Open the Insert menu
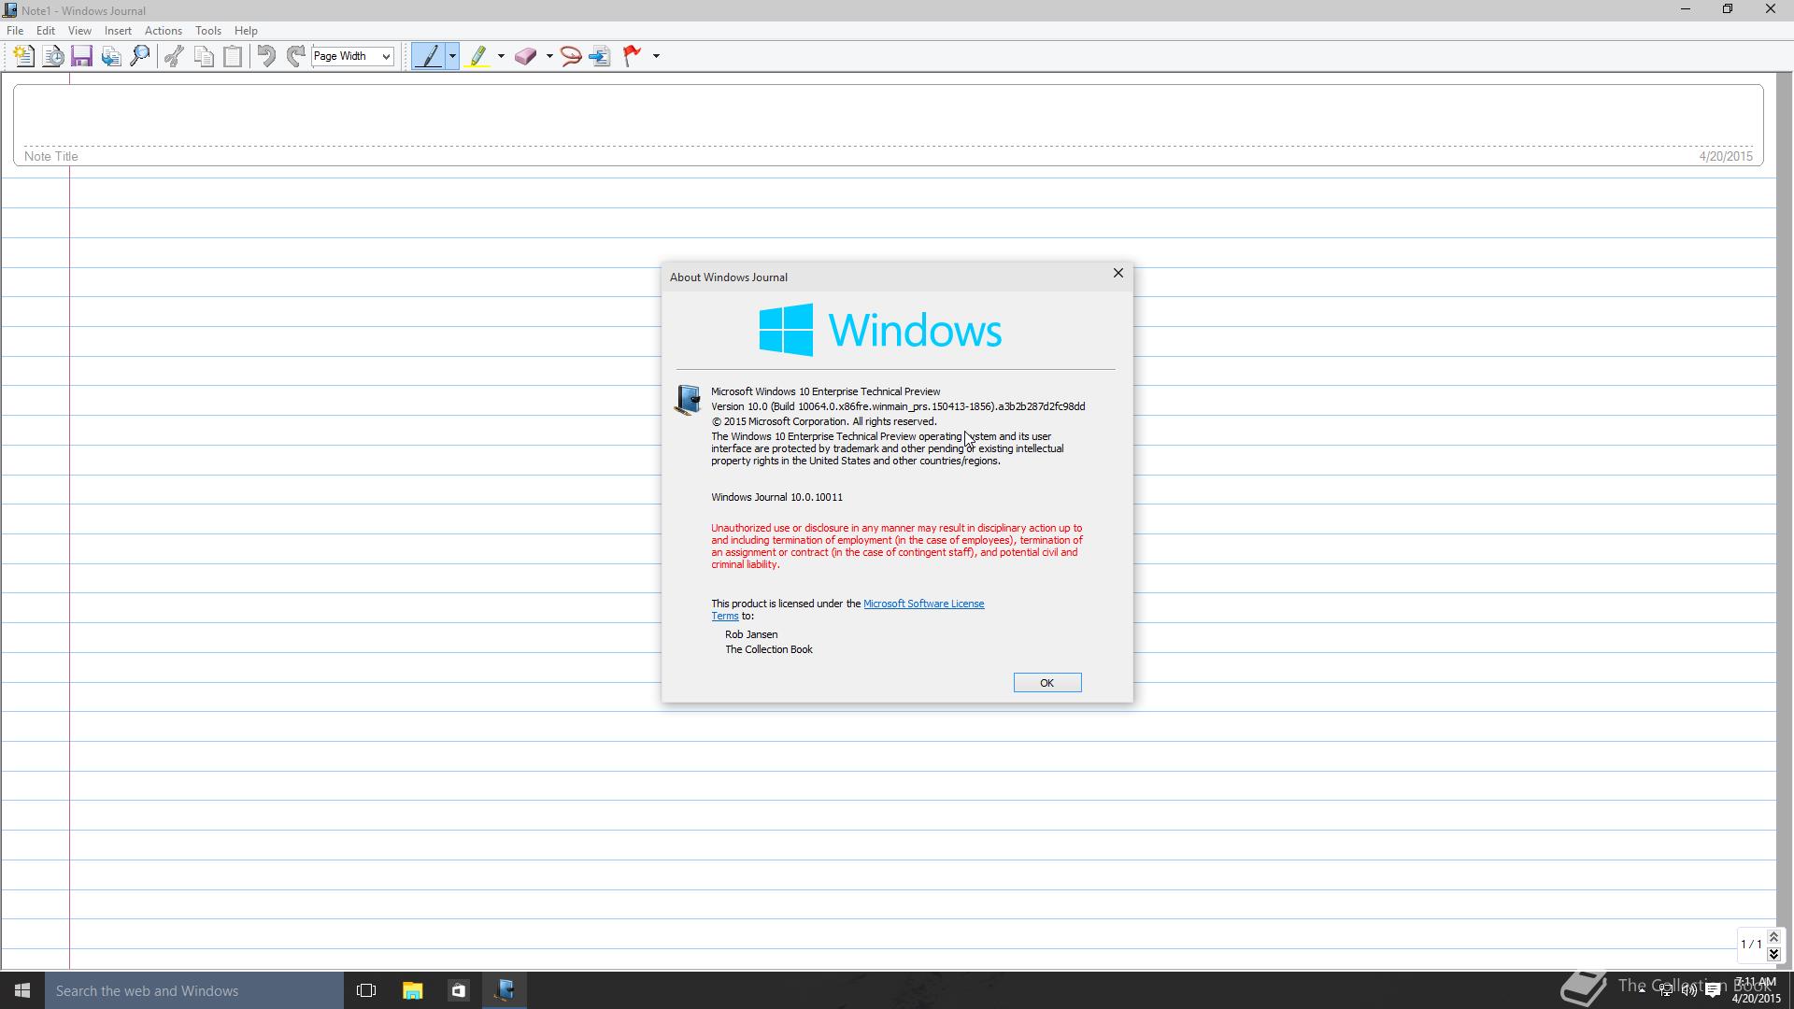 click(118, 31)
